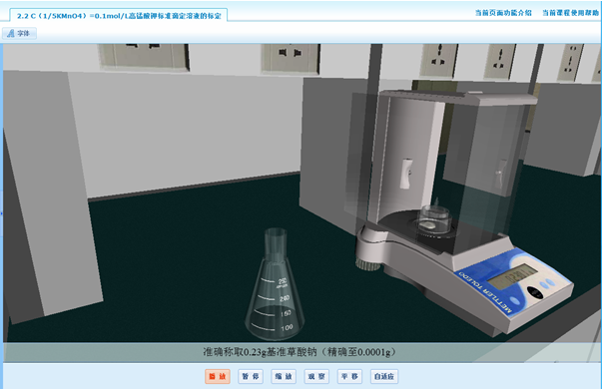Switch to the 观察 observe mode
Screen dimensions: 602x390
coord(316,377)
